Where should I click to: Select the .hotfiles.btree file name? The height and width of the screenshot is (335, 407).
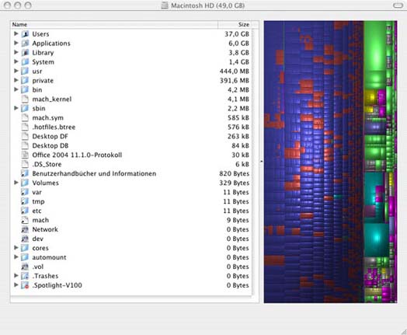point(54,127)
